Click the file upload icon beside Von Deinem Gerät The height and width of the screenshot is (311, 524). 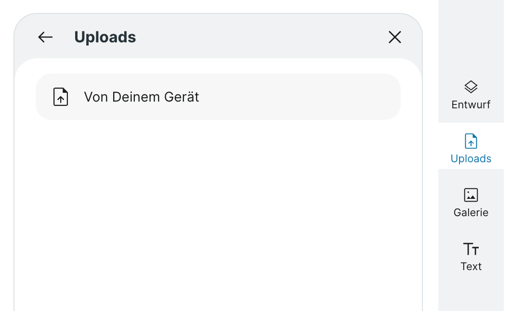pos(61,97)
